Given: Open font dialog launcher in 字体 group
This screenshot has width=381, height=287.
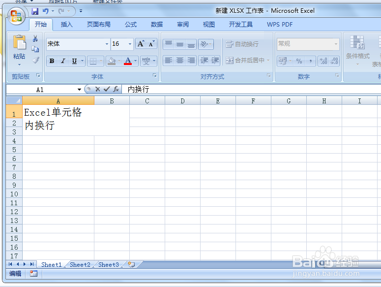Looking at the screenshot, I should click(x=155, y=75).
